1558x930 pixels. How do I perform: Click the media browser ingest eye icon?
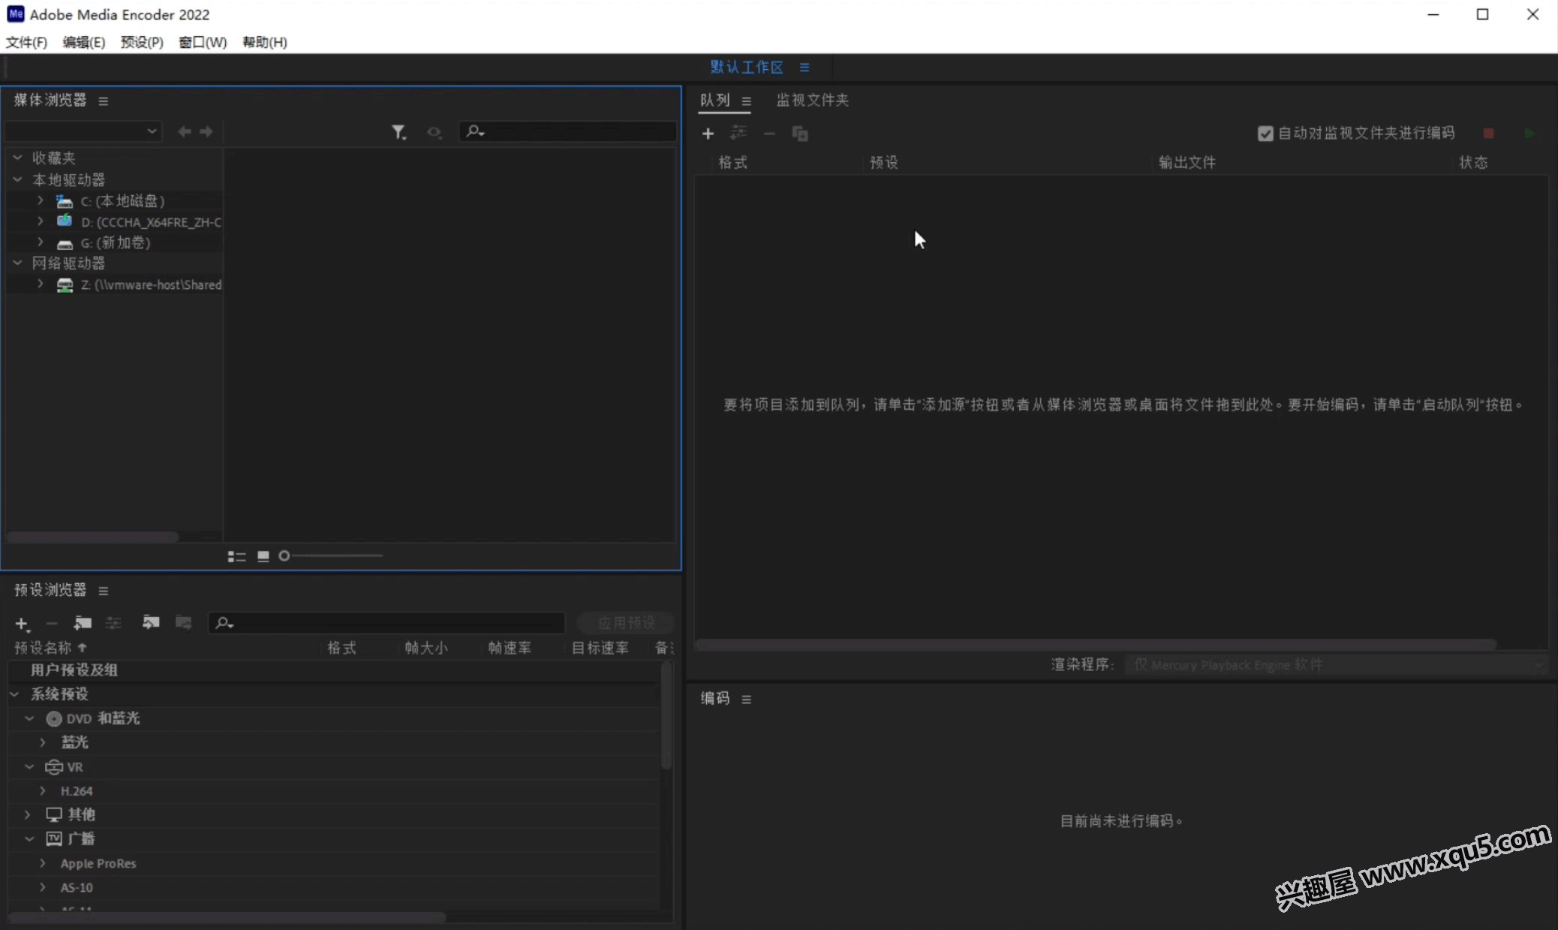(x=434, y=132)
